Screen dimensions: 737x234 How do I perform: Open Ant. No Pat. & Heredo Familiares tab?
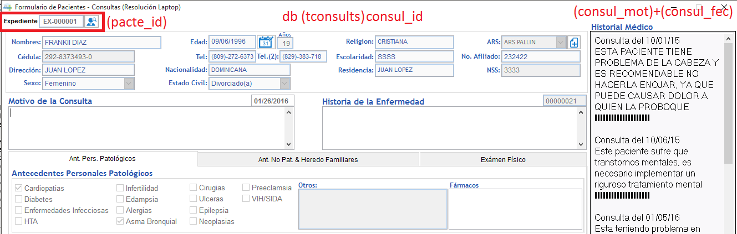click(x=308, y=159)
